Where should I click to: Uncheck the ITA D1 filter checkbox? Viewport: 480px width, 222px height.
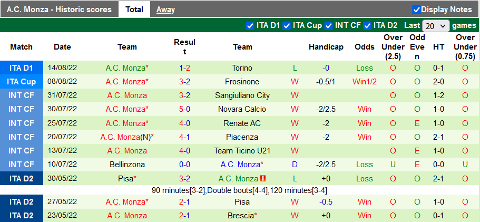pos(250,25)
